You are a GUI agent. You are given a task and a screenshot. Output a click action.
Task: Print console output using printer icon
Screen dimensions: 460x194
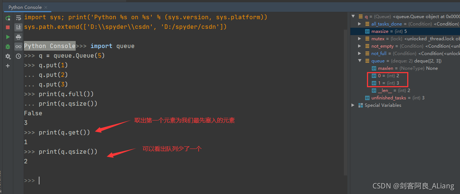[x=18, y=37]
